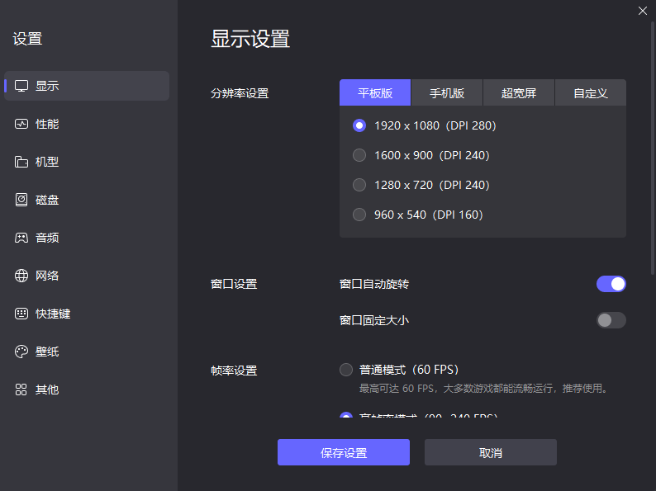Click the vertical scrollbar on the right
Screen dimensions: 656x491
point(653,149)
